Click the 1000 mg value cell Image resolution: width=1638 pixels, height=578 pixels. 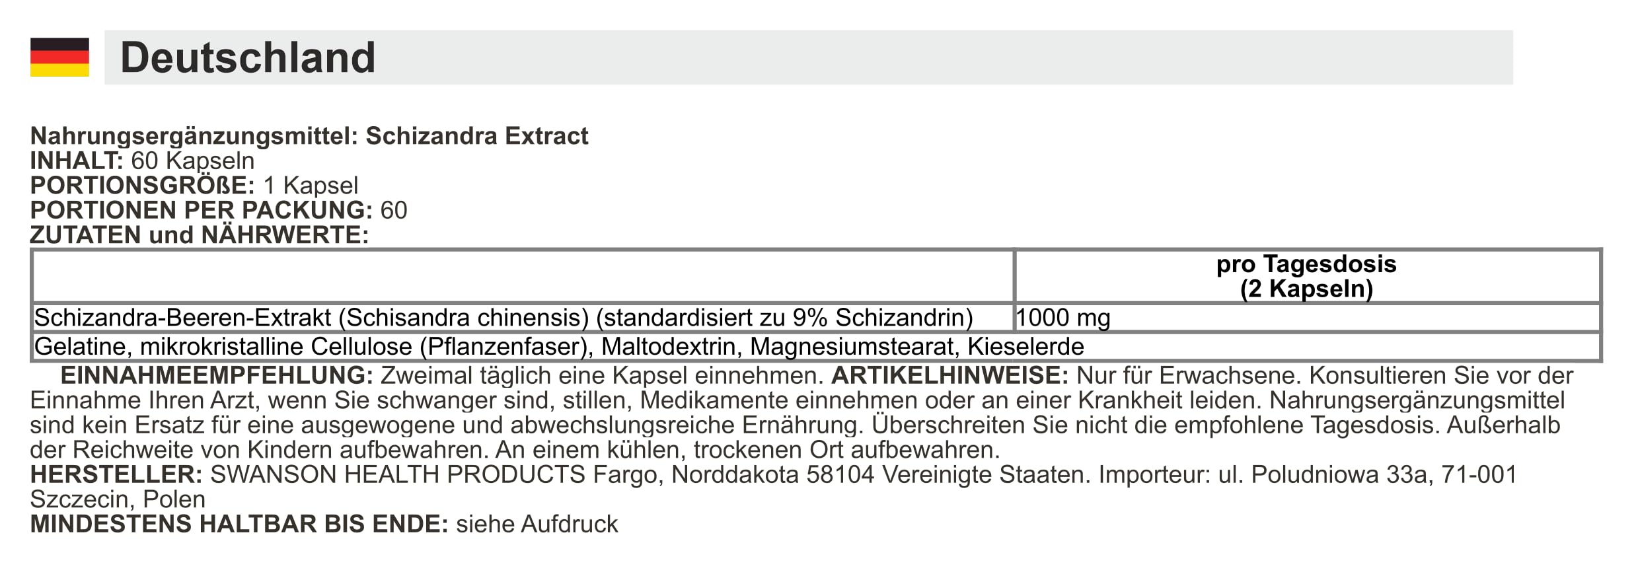(x=1307, y=318)
